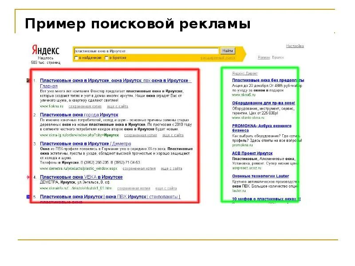Open result 'Пластиковые окна Иркутск | окна ПВХ Иркутск'
This screenshot has width=355, height=266.
(110, 197)
